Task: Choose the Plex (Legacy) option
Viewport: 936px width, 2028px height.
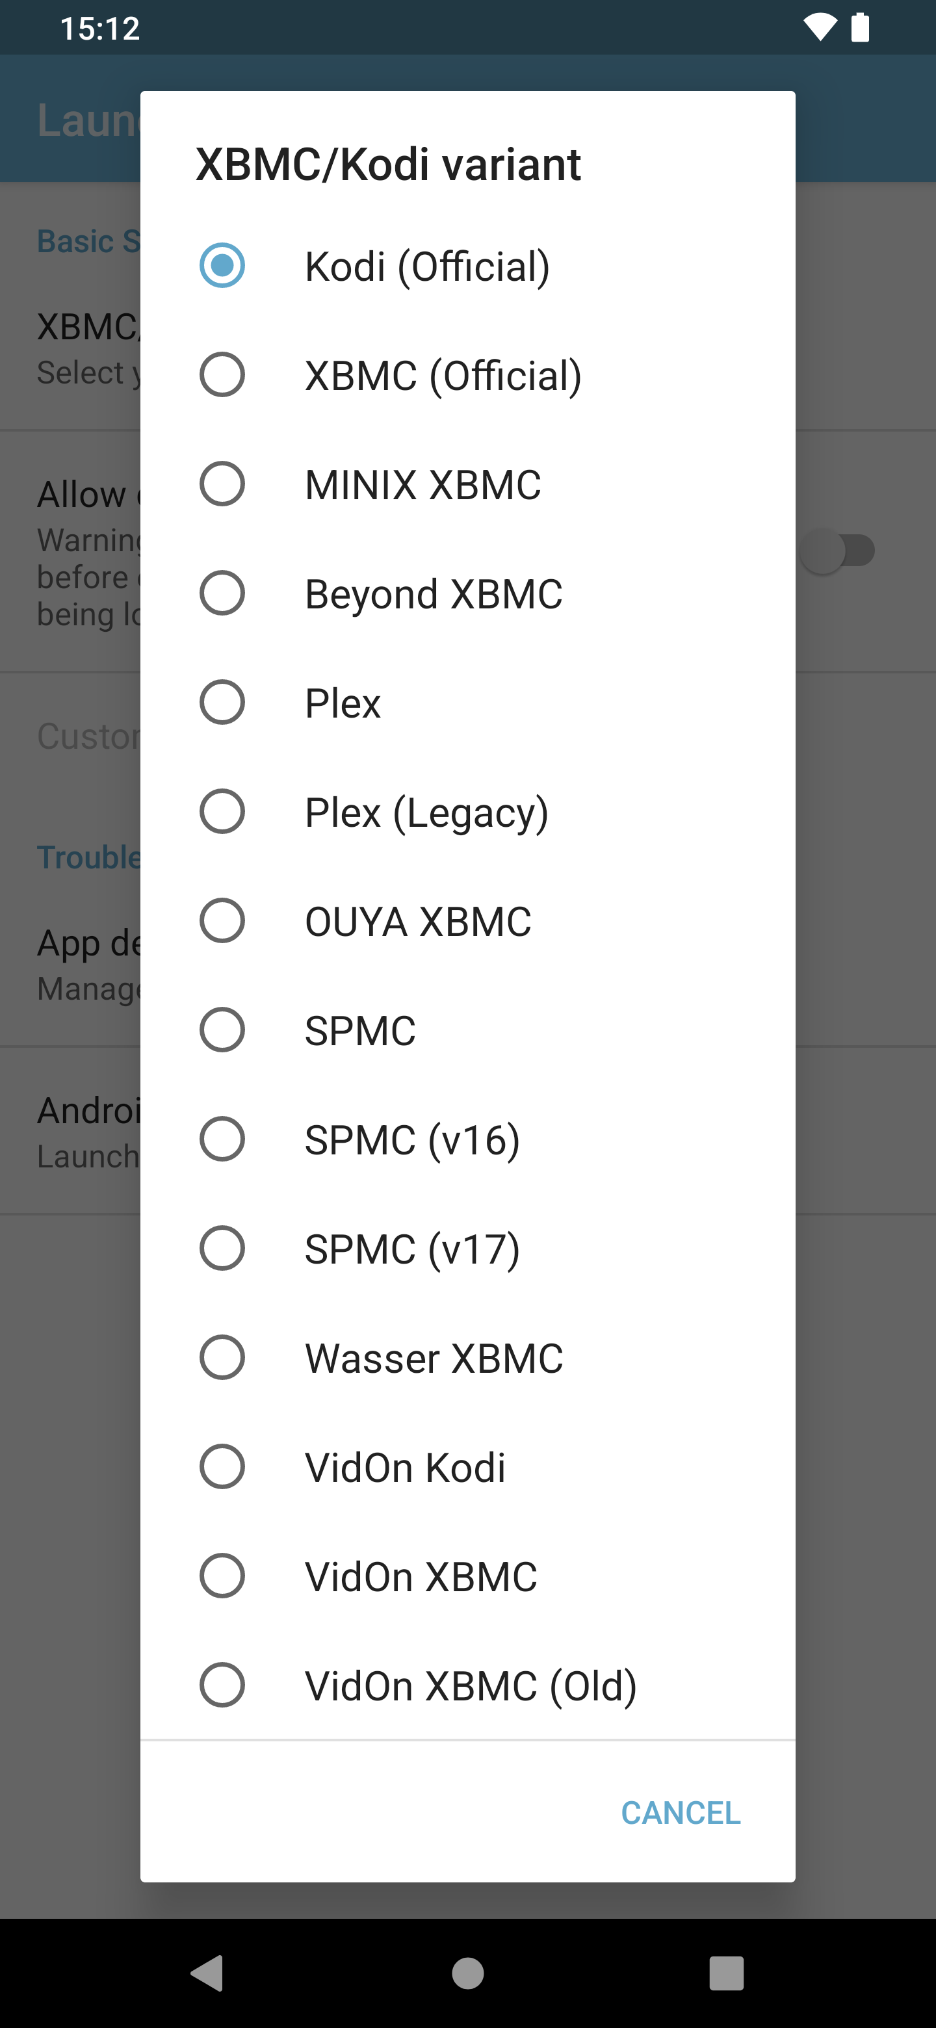Action: (x=222, y=812)
